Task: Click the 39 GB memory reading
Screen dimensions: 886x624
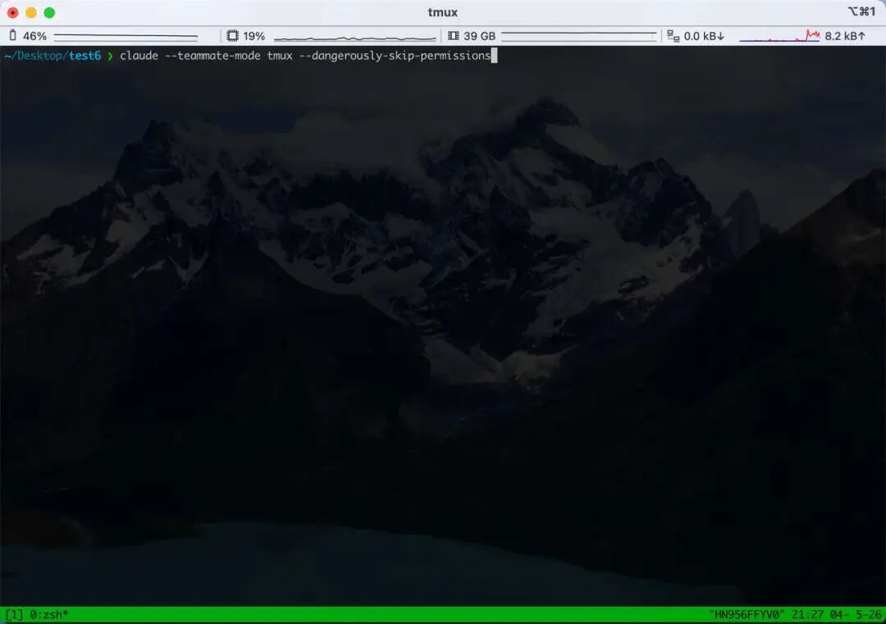Action: tap(479, 36)
